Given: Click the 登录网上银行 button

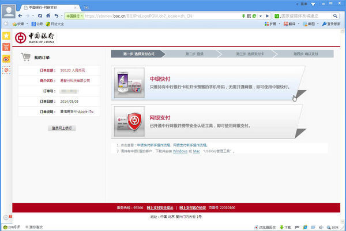Looking at the screenshot, I should click(x=62, y=128).
